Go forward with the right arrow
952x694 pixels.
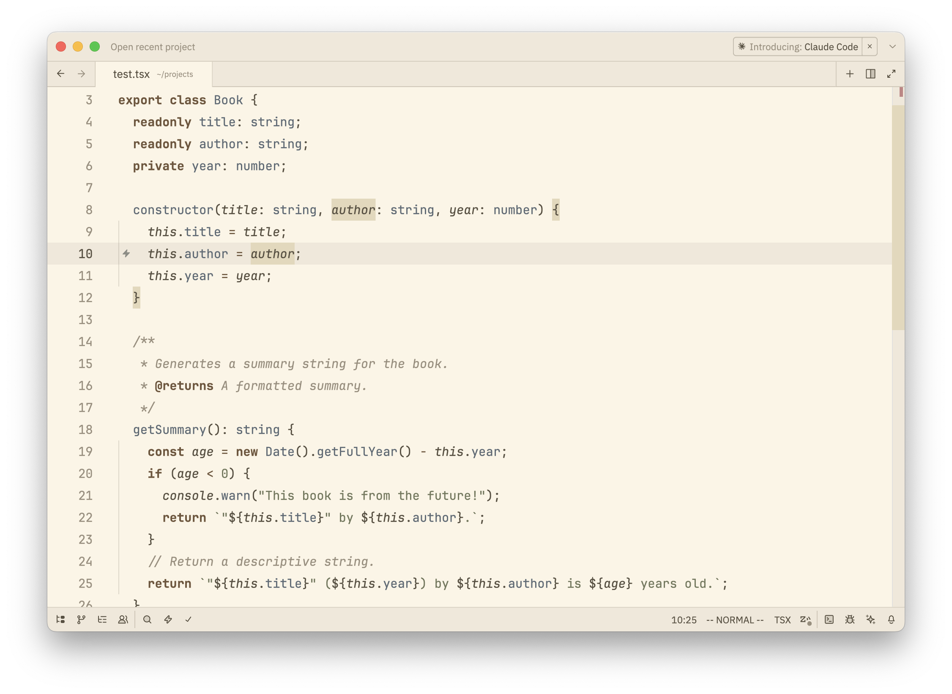82,74
